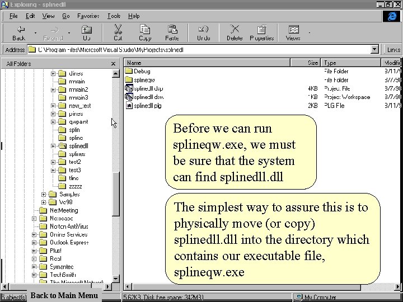Click the Delete toolbar icon
Screen dimensions: 403x302
coord(235,30)
